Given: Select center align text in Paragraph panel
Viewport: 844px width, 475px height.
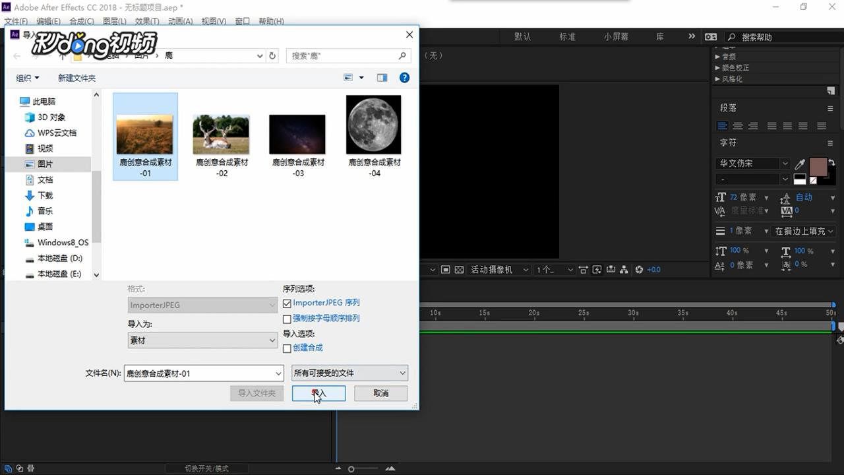Looking at the screenshot, I should click(x=738, y=126).
